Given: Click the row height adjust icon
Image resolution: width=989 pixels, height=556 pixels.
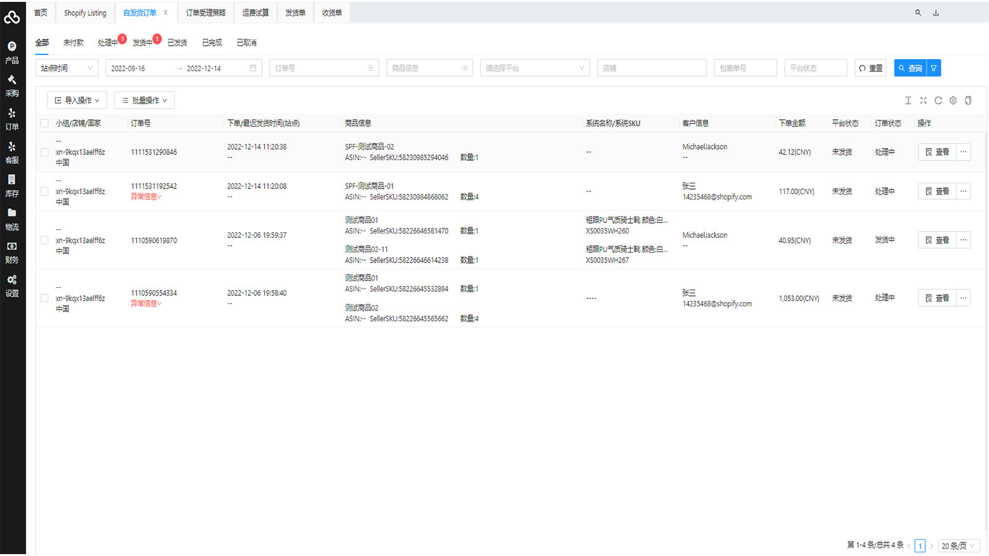Looking at the screenshot, I should pyautogui.click(x=908, y=100).
